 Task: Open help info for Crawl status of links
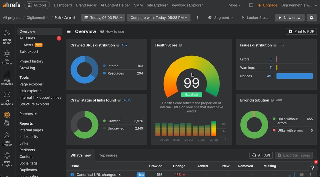coord(119,100)
